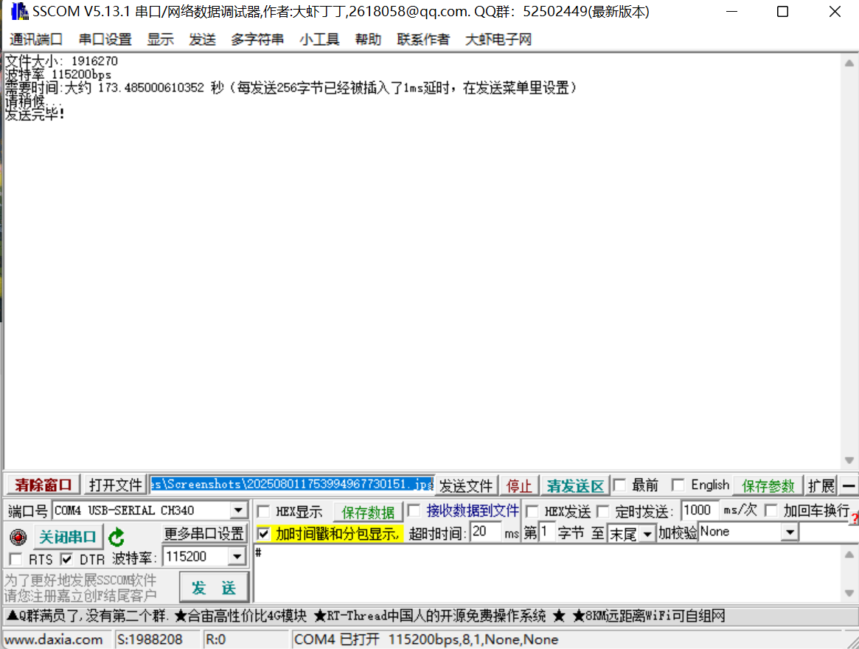Open the 联系作者 menu
Image resolution: width=859 pixels, height=649 pixels.
(423, 40)
